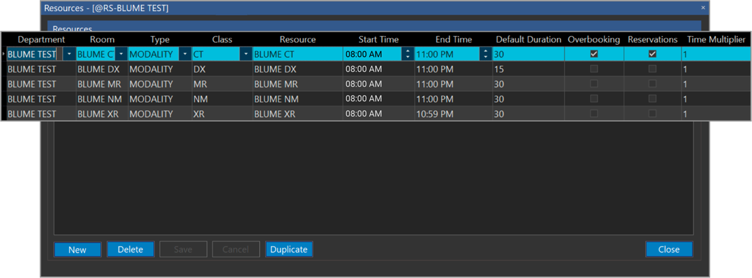Screen dimensions: 752x278
Task: Uncheck Overbooking for BLUME CT row
Action: [594, 54]
